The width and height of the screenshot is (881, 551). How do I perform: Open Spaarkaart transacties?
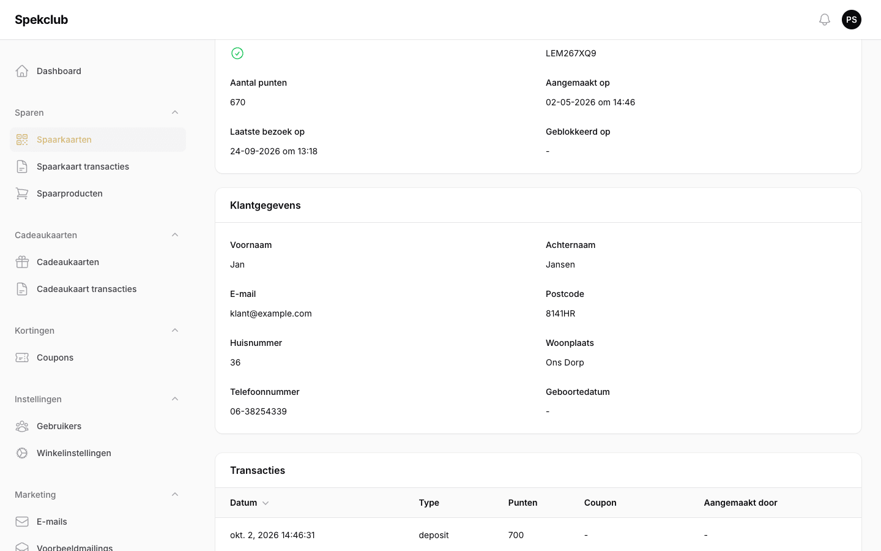tap(98, 167)
